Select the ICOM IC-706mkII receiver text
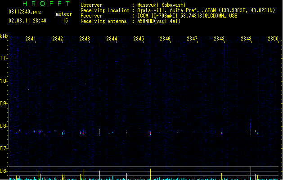The width and height of the screenshot is (283, 180). (187, 16)
